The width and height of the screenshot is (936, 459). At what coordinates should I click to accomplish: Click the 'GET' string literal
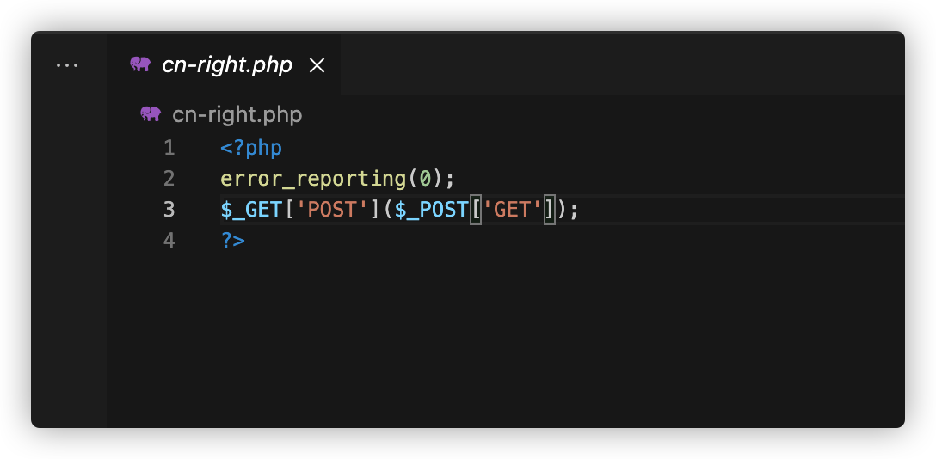point(513,210)
